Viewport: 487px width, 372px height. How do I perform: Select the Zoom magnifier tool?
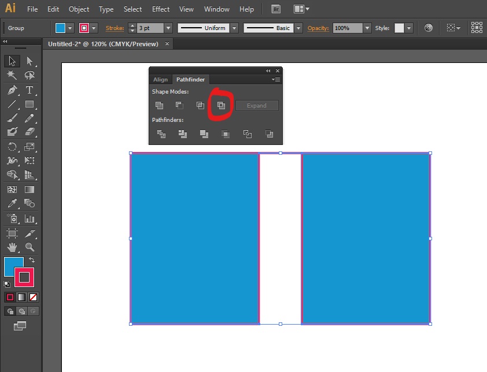pyautogui.click(x=29, y=247)
